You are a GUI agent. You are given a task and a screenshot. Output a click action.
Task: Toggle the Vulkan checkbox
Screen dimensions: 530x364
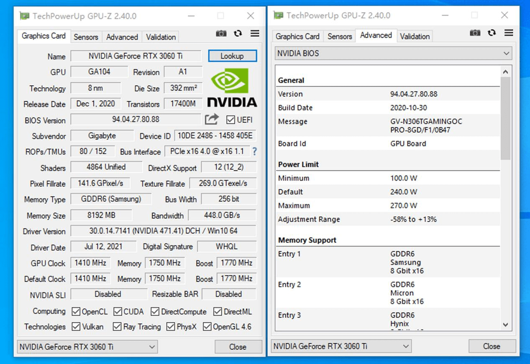click(x=76, y=327)
